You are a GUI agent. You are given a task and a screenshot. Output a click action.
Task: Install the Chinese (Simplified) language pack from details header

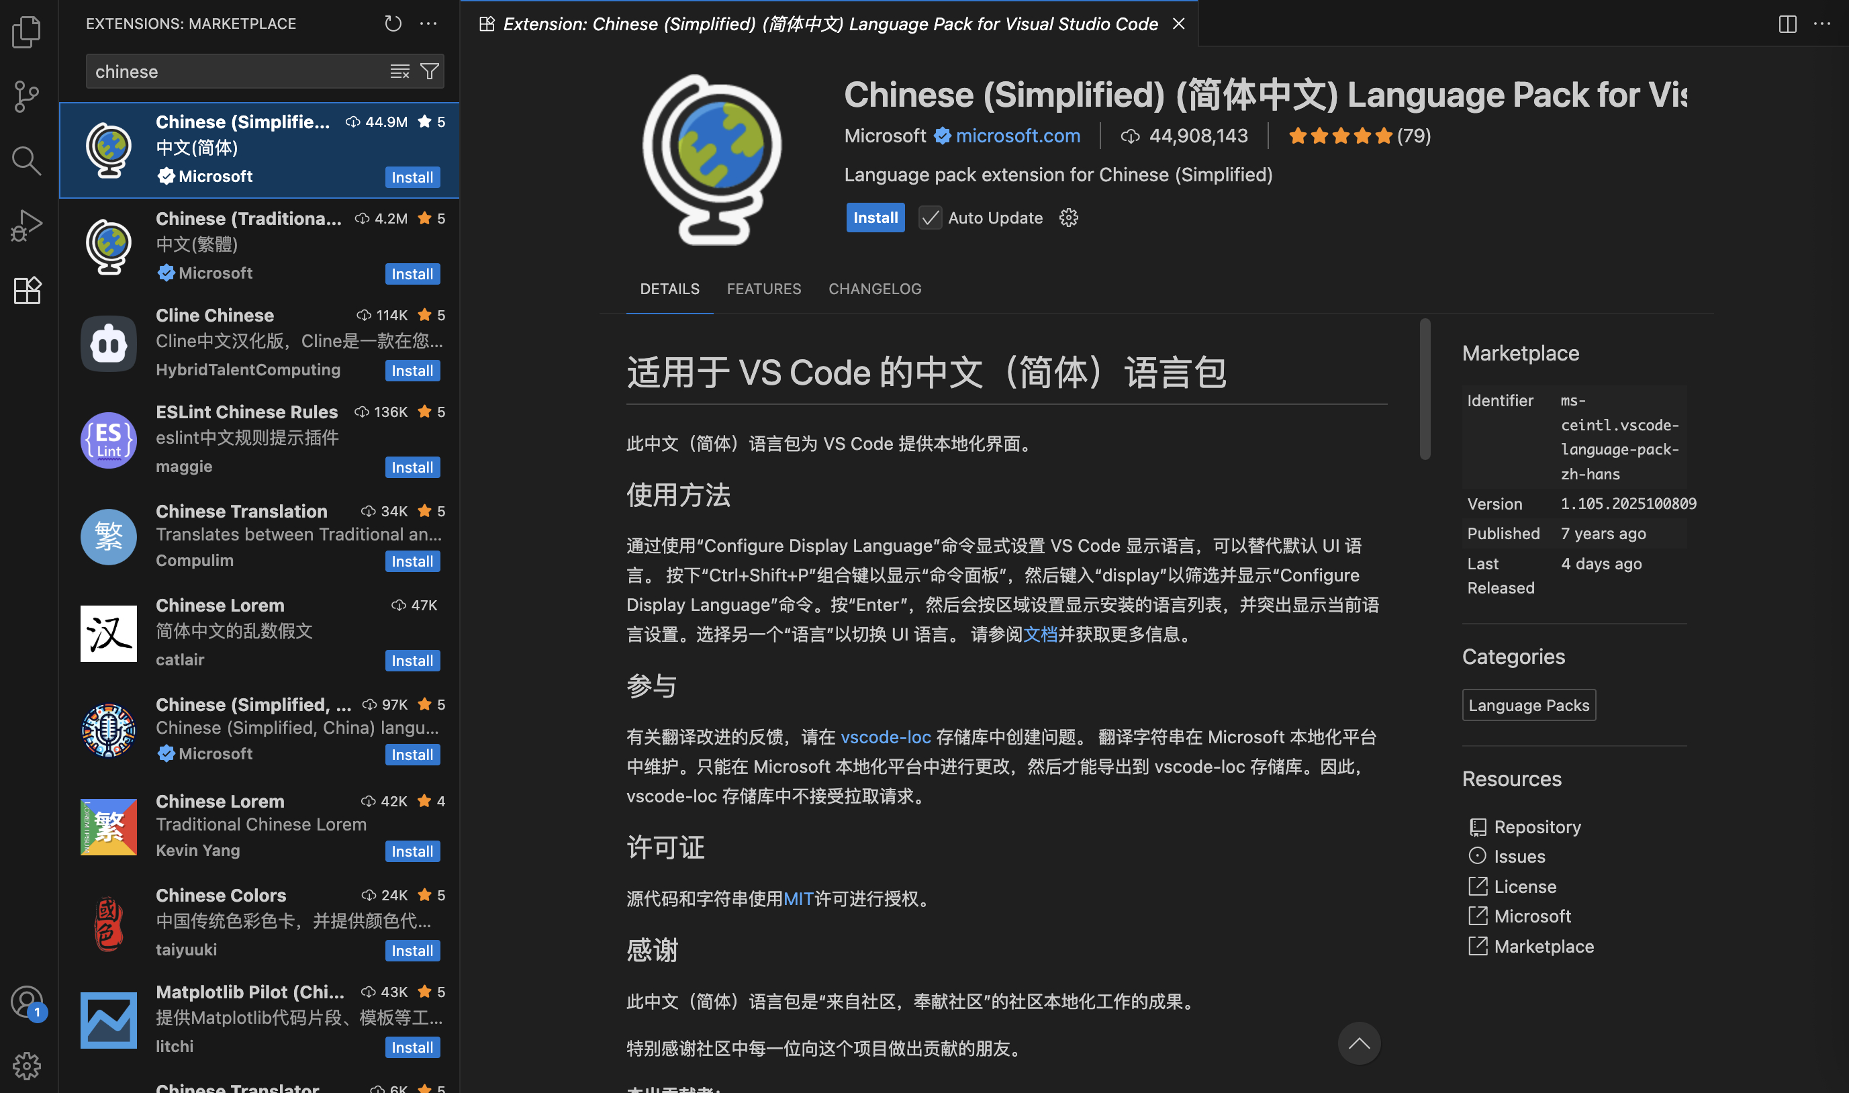click(x=875, y=218)
